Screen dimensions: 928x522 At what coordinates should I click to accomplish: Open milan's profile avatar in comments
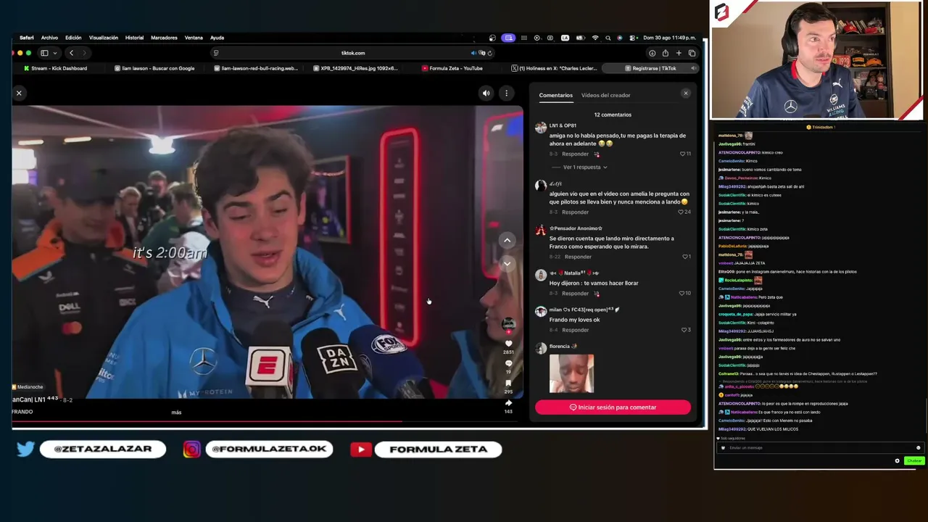(541, 312)
